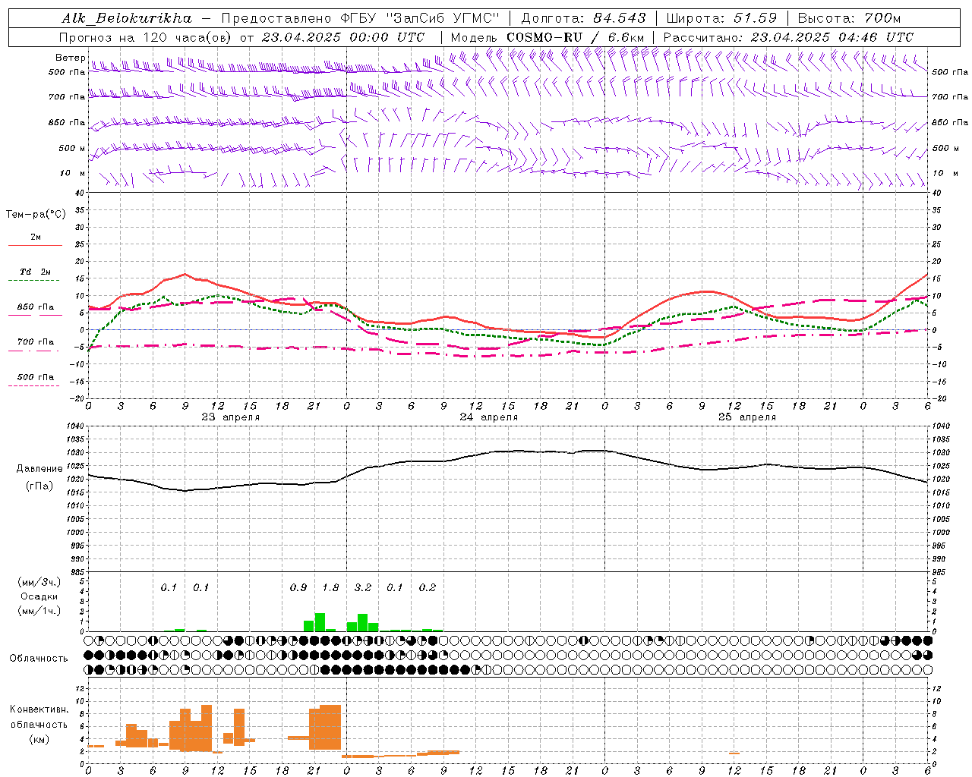
Task: Click the Давление pressure panel label
Action: click(39, 469)
